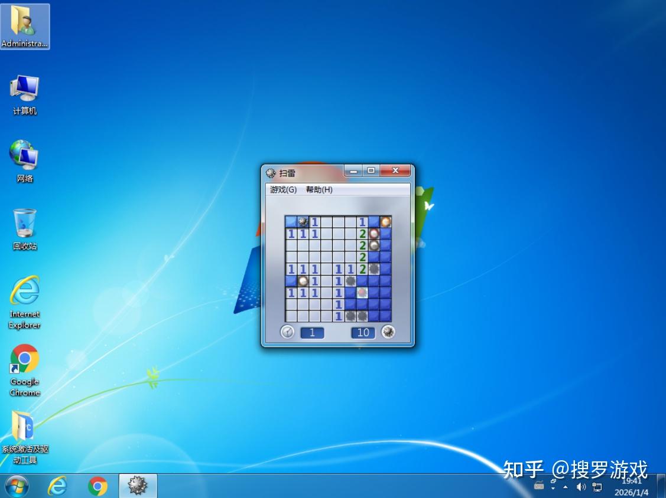Minimize the 扫雷 window
This screenshot has height=498, width=666.
(353, 171)
